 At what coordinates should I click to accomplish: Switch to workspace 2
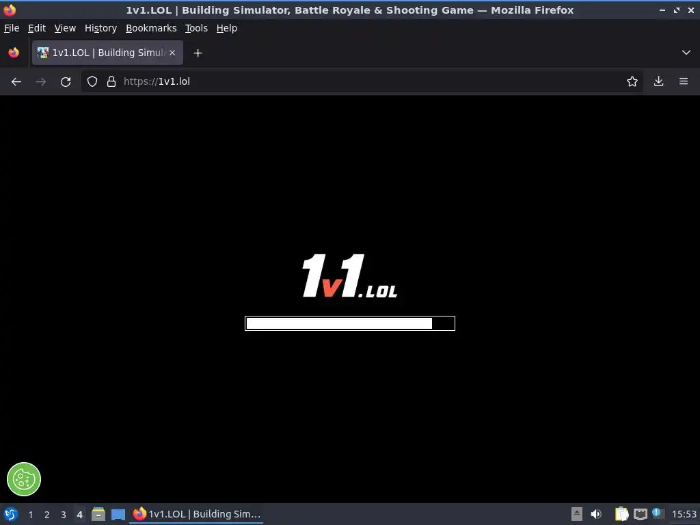pos(47,515)
